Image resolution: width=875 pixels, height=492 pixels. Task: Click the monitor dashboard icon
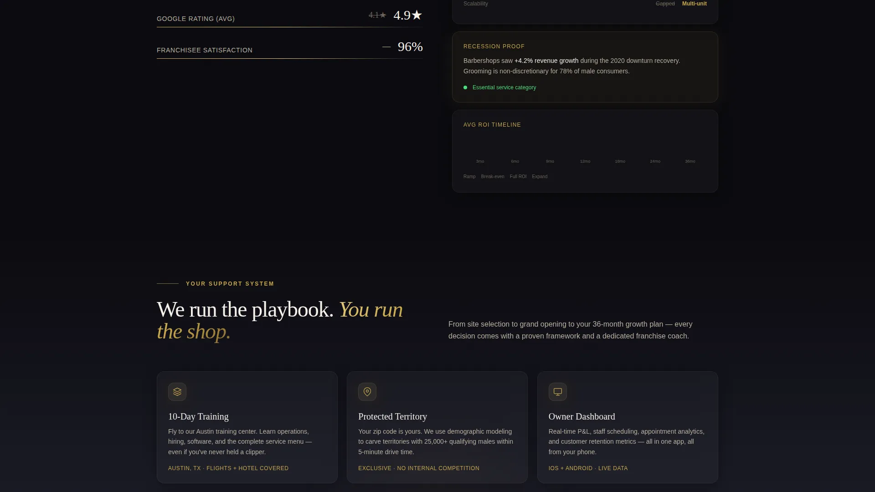(x=558, y=392)
